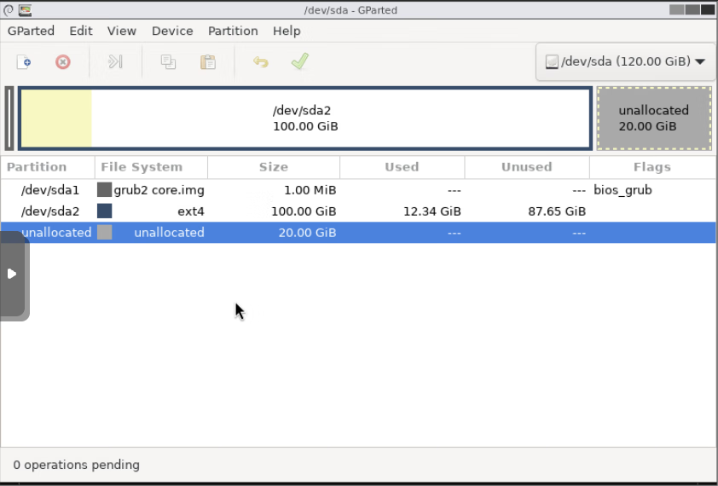Click the Resize/Move toolbar icon
Image resolution: width=718 pixels, height=486 pixels.
115,61
